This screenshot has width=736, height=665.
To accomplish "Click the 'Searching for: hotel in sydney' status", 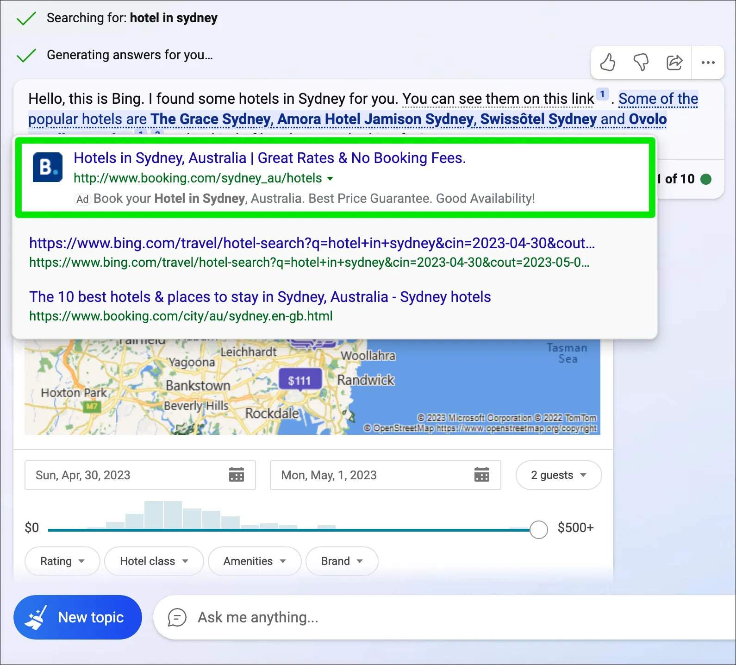I will 132,18.
